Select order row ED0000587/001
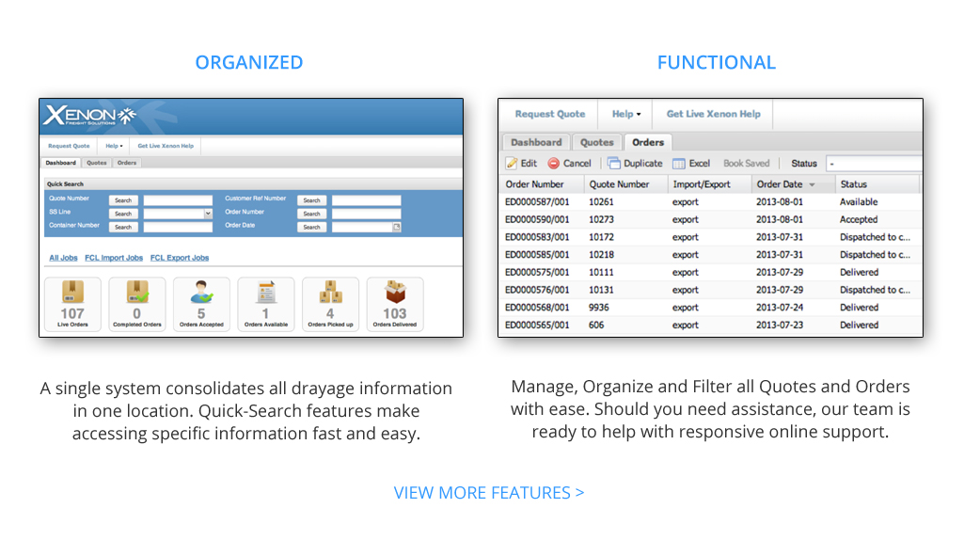Screen dimensions: 964x540 point(710,201)
